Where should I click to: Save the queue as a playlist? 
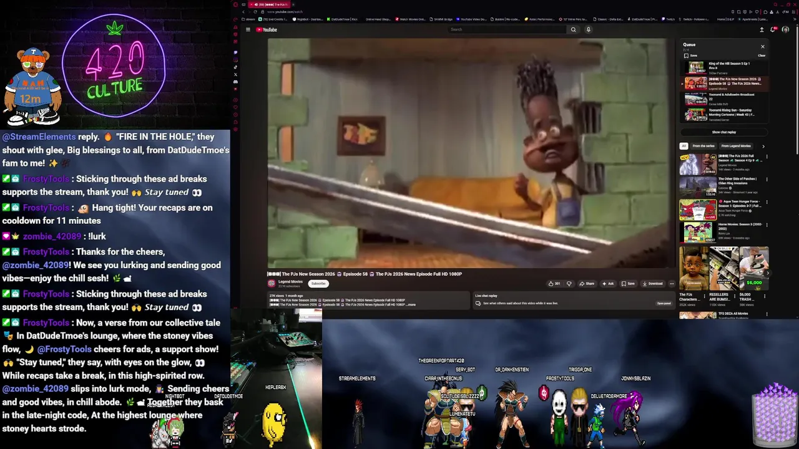pyautogui.click(x=690, y=56)
